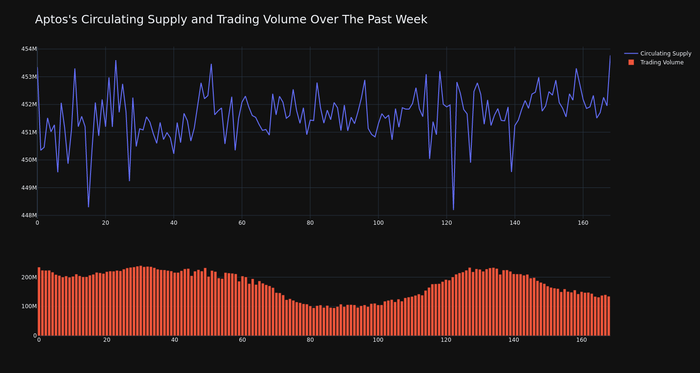This screenshot has width=700, height=373.
Task: Click the first trading volume bar at x=0
Action: [39, 301]
